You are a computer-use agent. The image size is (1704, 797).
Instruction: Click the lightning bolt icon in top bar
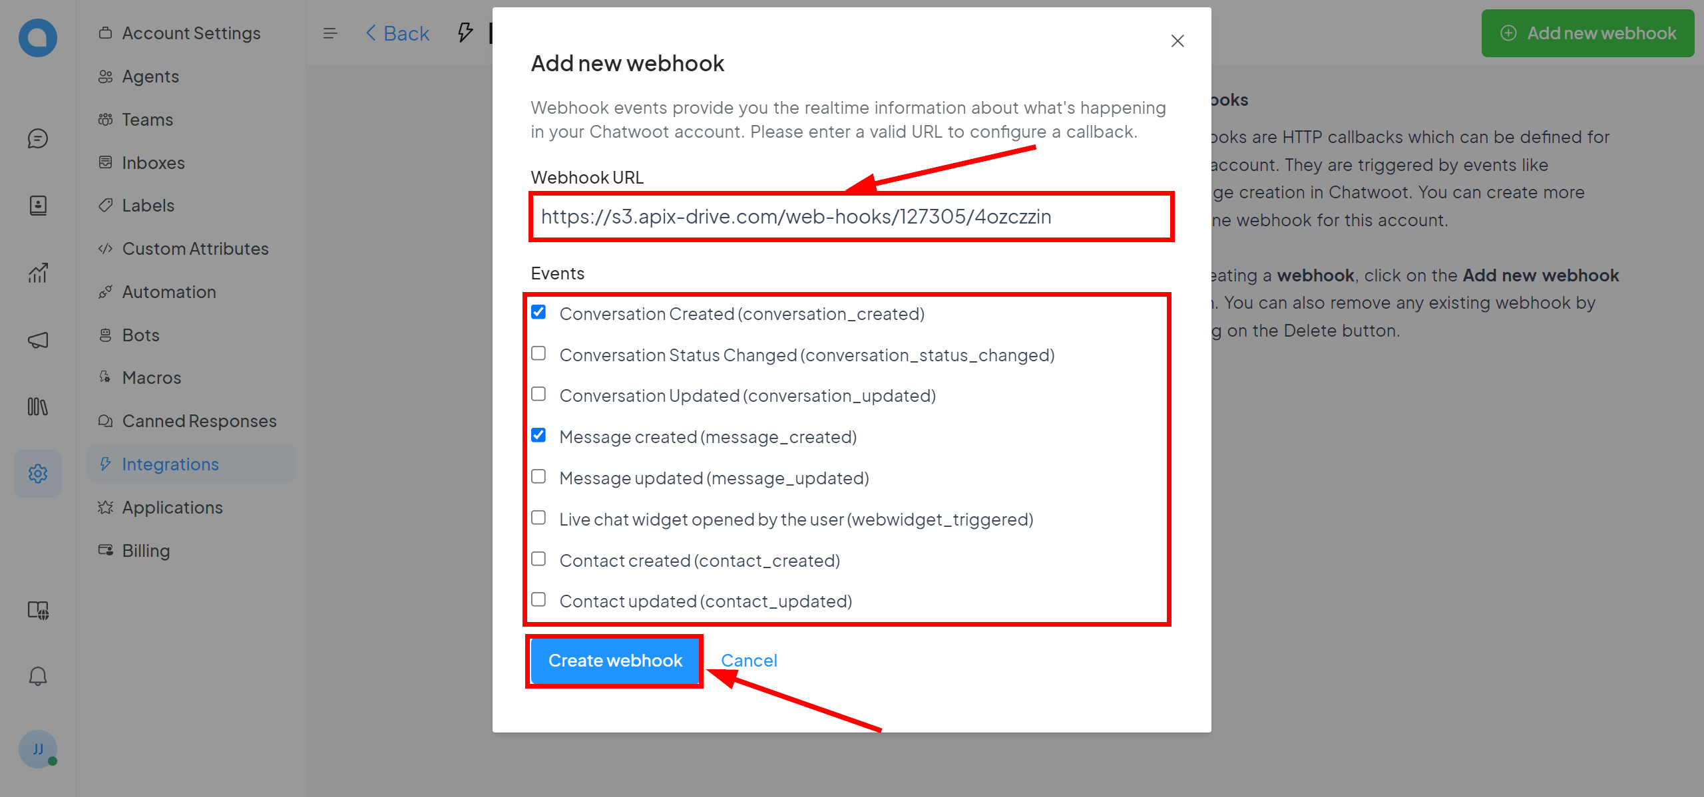pos(465,33)
